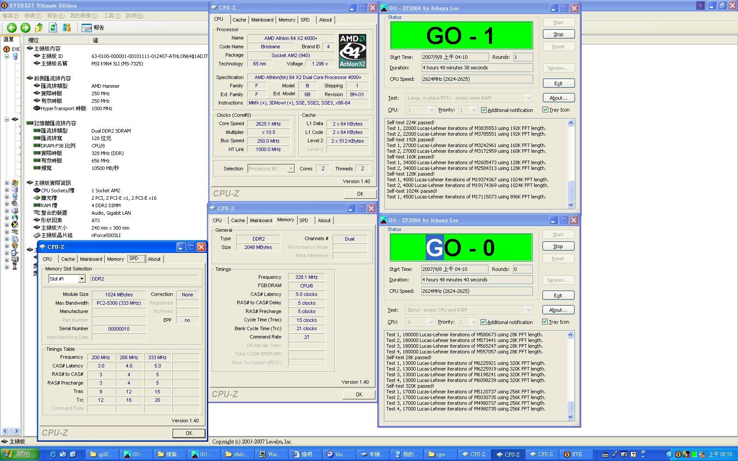Select the green globe Network tree icon

(15, 218)
